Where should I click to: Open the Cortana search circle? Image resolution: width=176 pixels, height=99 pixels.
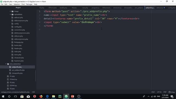click(9, 97)
